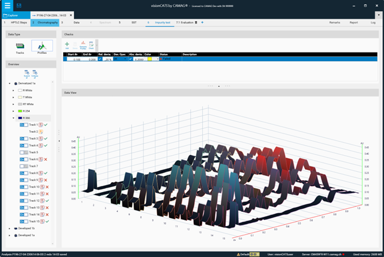
Task: Click Collapse all in Overview
Action: [35, 74]
